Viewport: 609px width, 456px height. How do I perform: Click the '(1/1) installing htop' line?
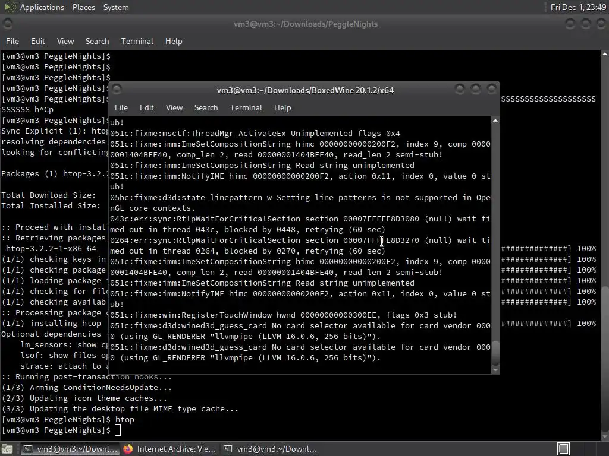tap(51, 324)
